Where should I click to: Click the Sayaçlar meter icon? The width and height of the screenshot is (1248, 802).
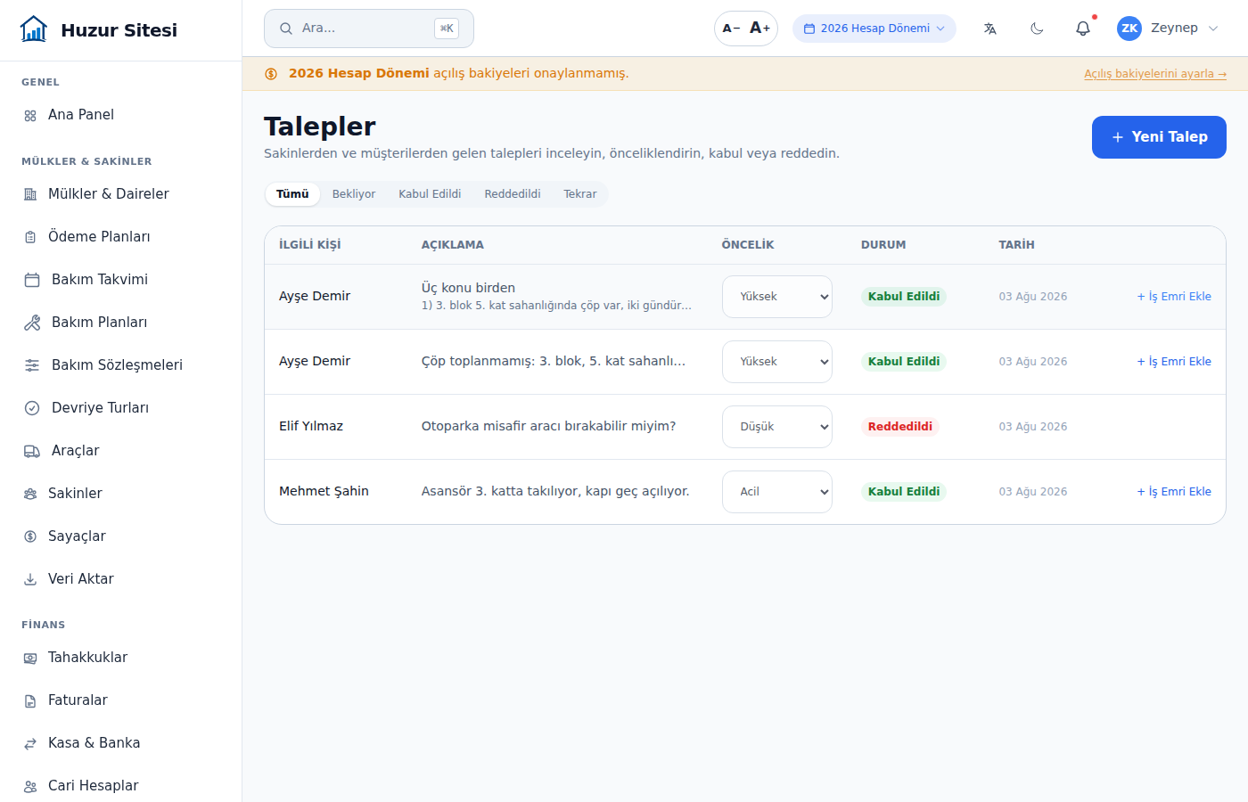click(x=30, y=536)
